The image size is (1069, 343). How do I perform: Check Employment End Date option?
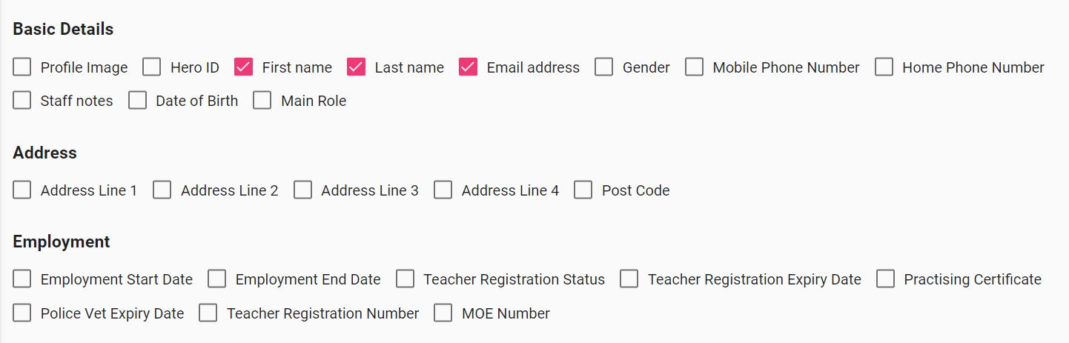(x=217, y=279)
